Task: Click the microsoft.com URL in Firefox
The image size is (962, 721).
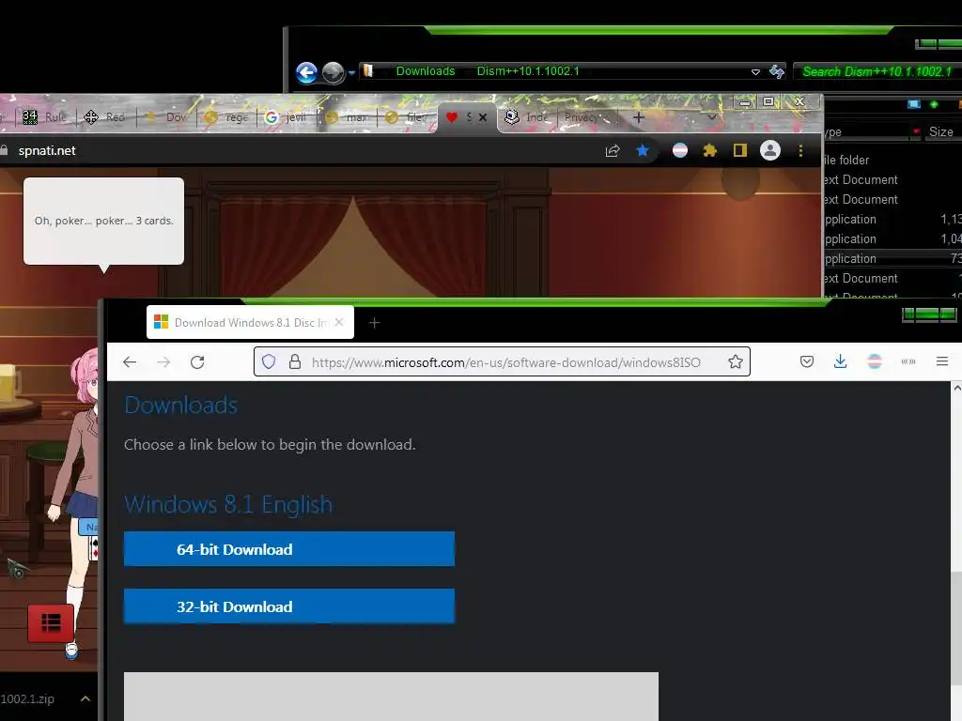Action: [x=506, y=362]
